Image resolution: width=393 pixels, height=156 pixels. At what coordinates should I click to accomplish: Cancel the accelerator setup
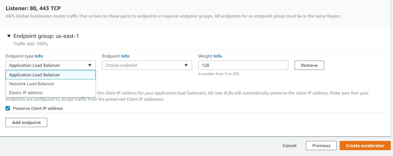pos(290,146)
